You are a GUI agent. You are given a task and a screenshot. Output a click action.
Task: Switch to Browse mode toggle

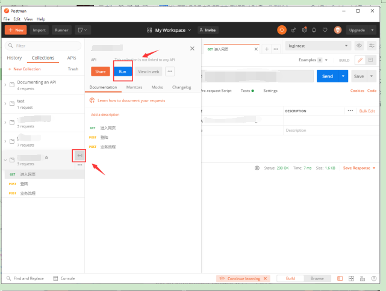pyautogui.click(x=317, y=278)
